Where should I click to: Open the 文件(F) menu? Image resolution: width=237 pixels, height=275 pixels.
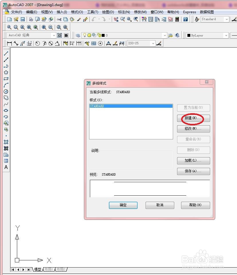click(16, 12)
